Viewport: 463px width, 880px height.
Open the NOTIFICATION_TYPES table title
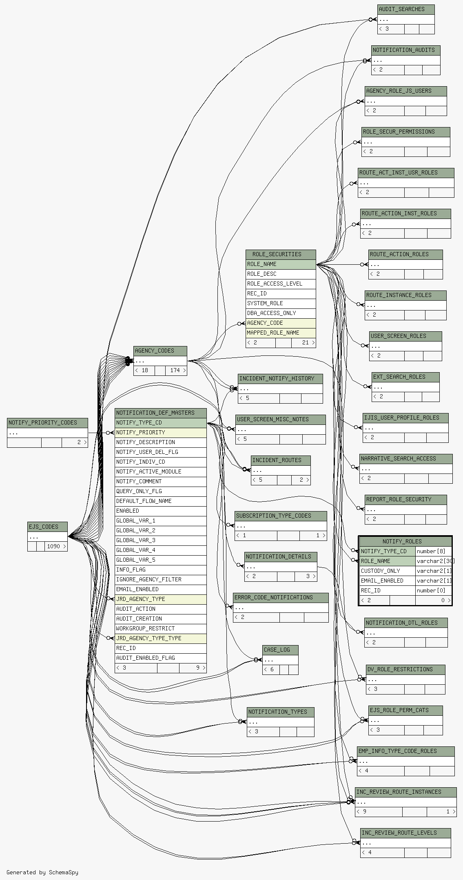tap(281, 712)
